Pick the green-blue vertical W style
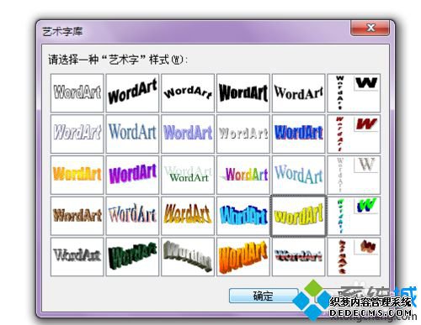This screenshot has width=421, height=325. tap(354, 216)
